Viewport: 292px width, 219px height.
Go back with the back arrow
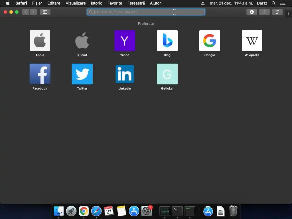click(x=26, y=12)
